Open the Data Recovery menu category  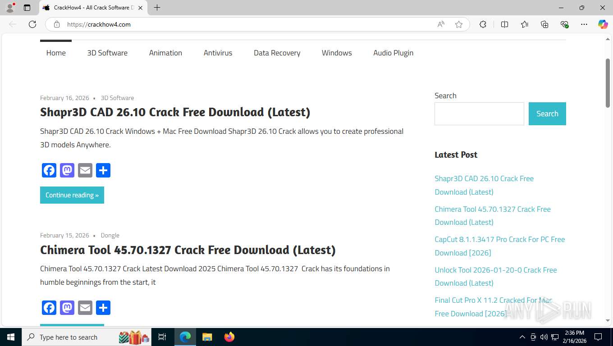click(277, 53)
